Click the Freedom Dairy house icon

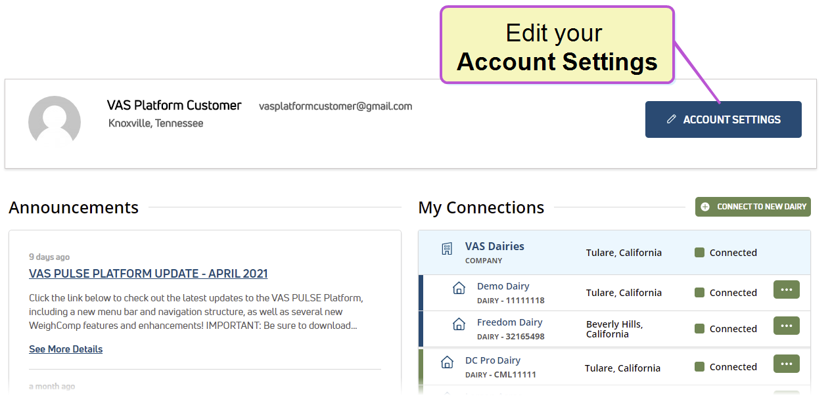pos(459,324)
